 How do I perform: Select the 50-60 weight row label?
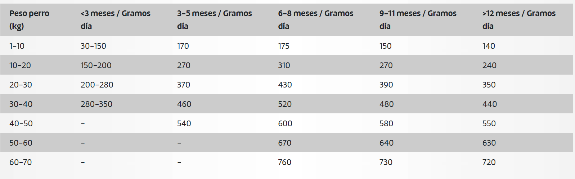[x=21, y=143]
